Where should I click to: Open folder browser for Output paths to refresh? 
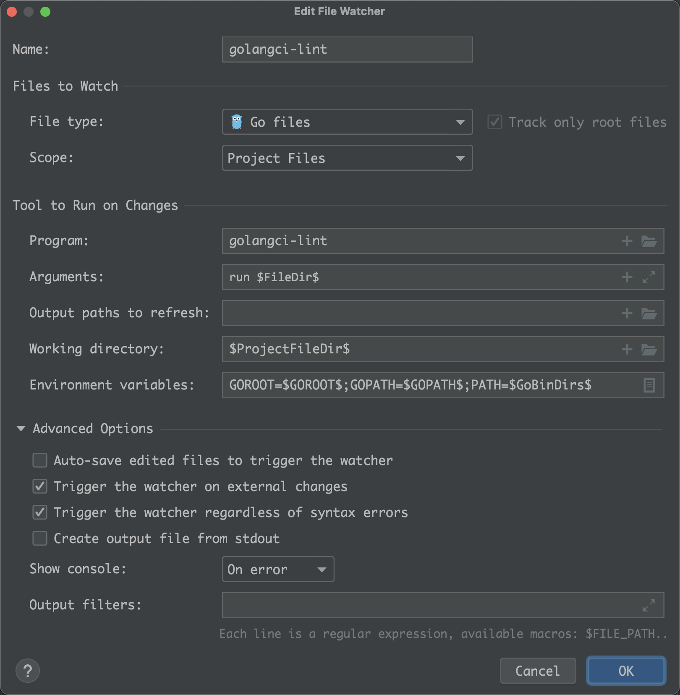point(649,313)
